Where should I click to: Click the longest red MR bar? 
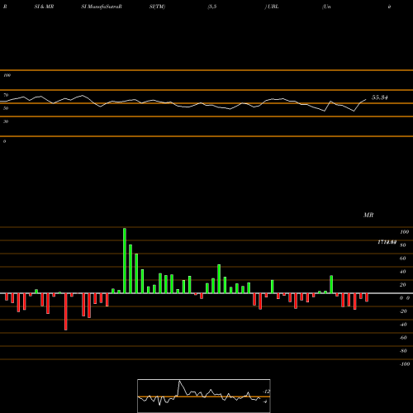66,311
